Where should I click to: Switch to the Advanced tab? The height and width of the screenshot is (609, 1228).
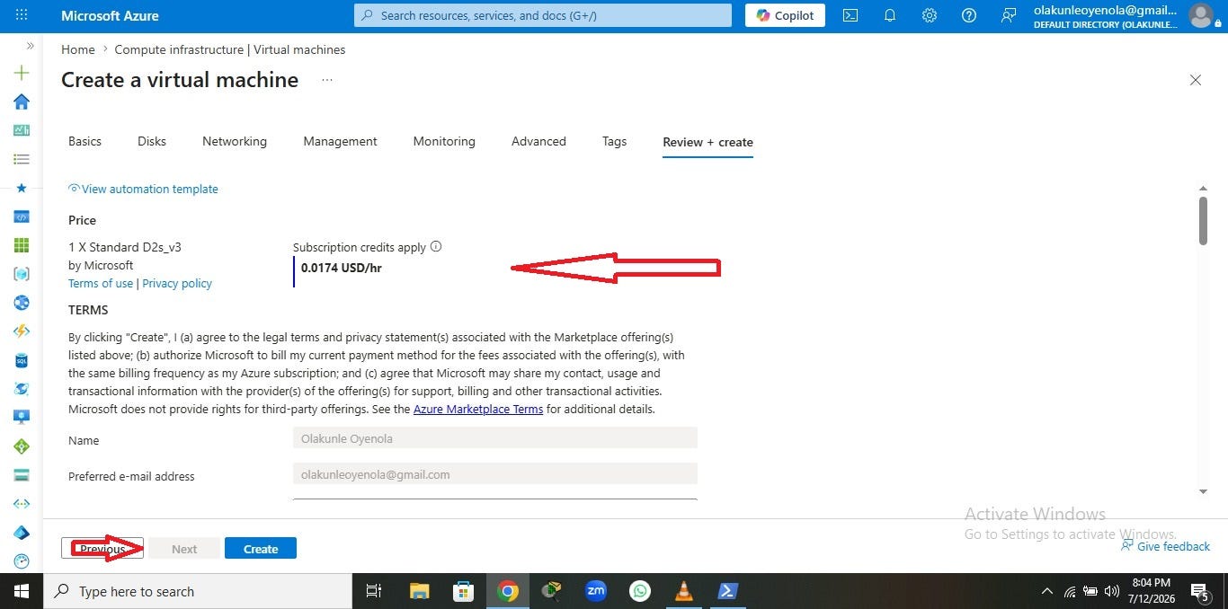point(538,141)
